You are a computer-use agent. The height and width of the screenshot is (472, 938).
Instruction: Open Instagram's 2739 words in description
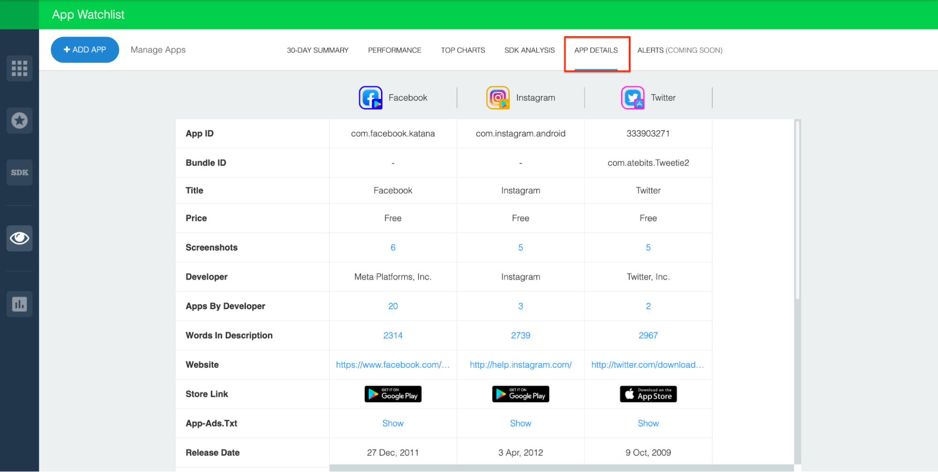point(520,335)
